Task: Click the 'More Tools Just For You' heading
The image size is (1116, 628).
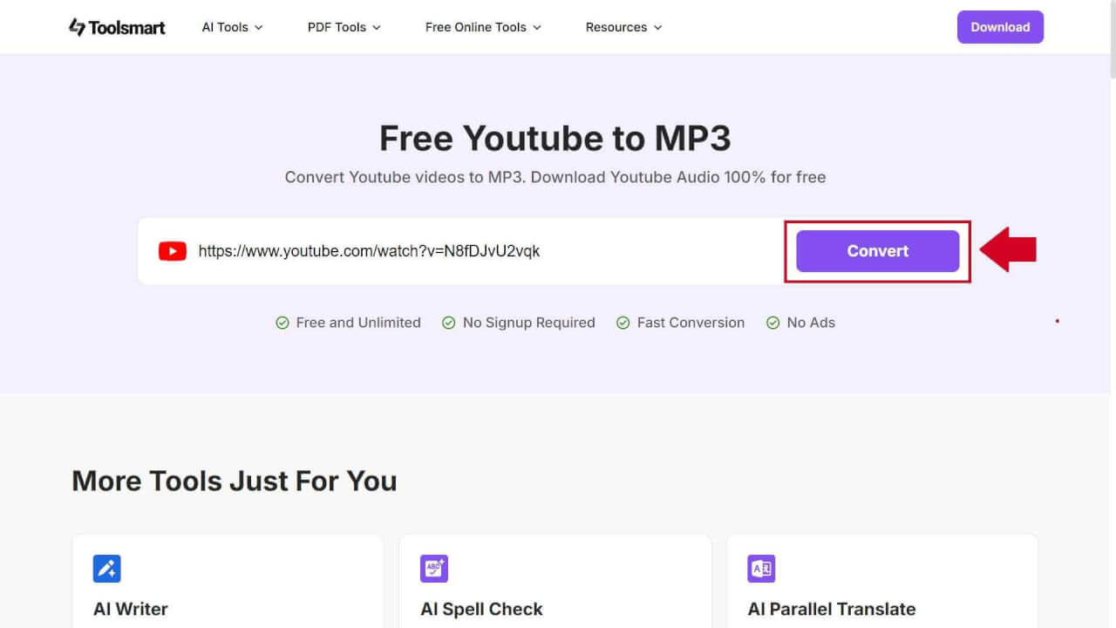Action: click(x=235, y=481)
